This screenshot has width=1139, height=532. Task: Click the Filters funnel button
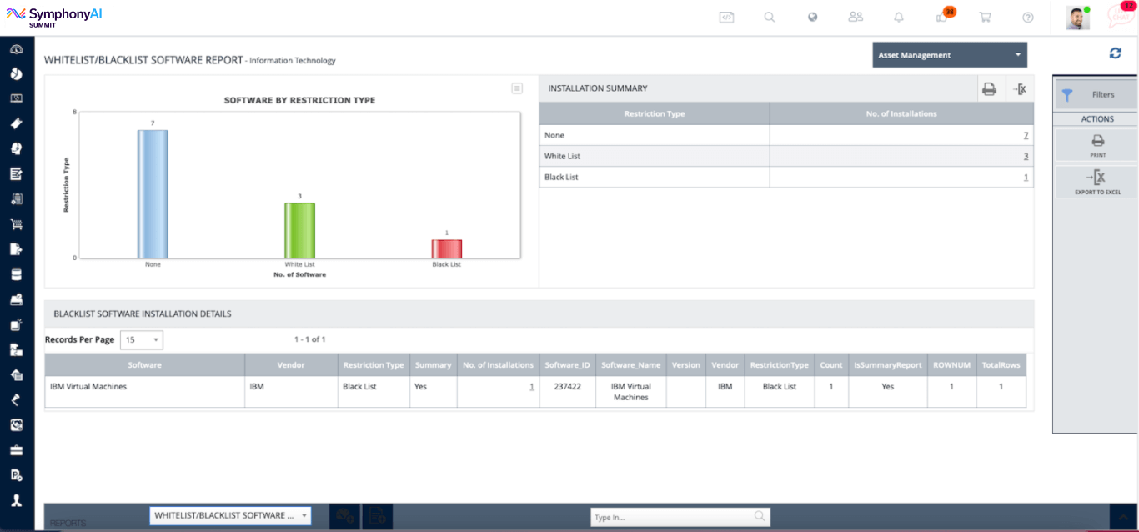click(x=1096, y=94)
